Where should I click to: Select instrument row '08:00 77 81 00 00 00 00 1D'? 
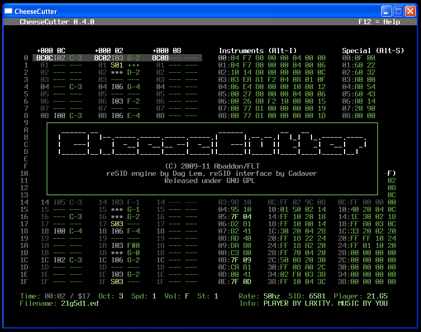pos(272,116)
